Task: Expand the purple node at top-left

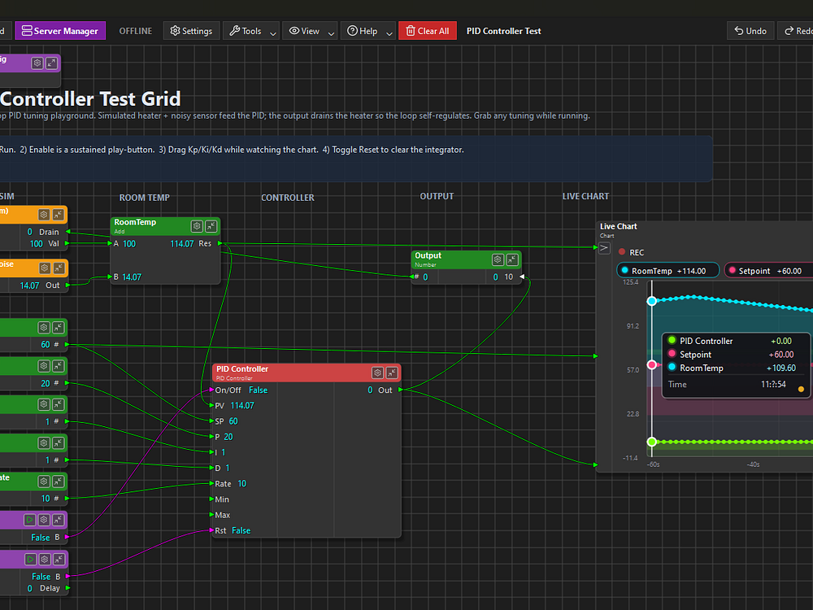Action: [x=51, y=63]
